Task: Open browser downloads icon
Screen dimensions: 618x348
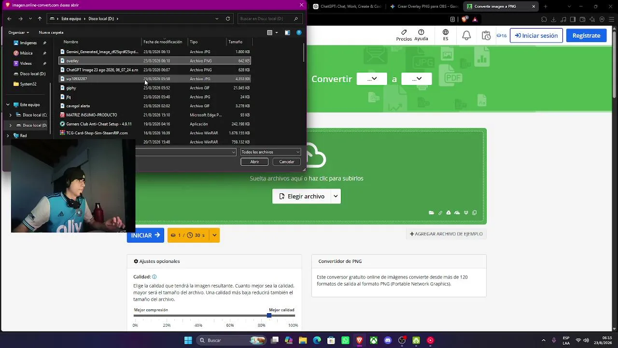Action: pyautogui.click(x=553, y=19)
